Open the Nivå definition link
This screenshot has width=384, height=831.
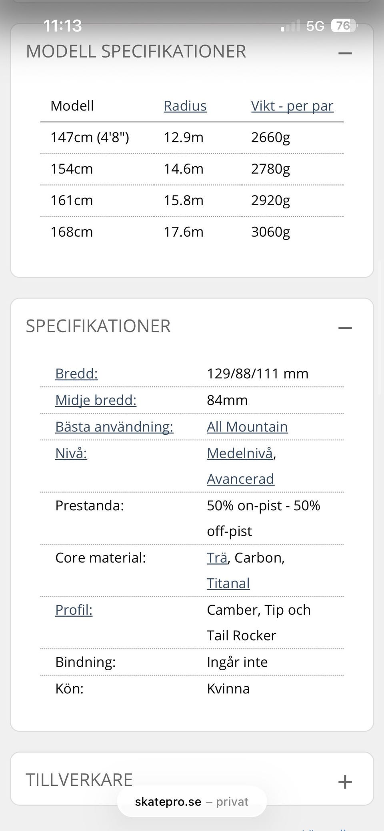coord(71,453)
